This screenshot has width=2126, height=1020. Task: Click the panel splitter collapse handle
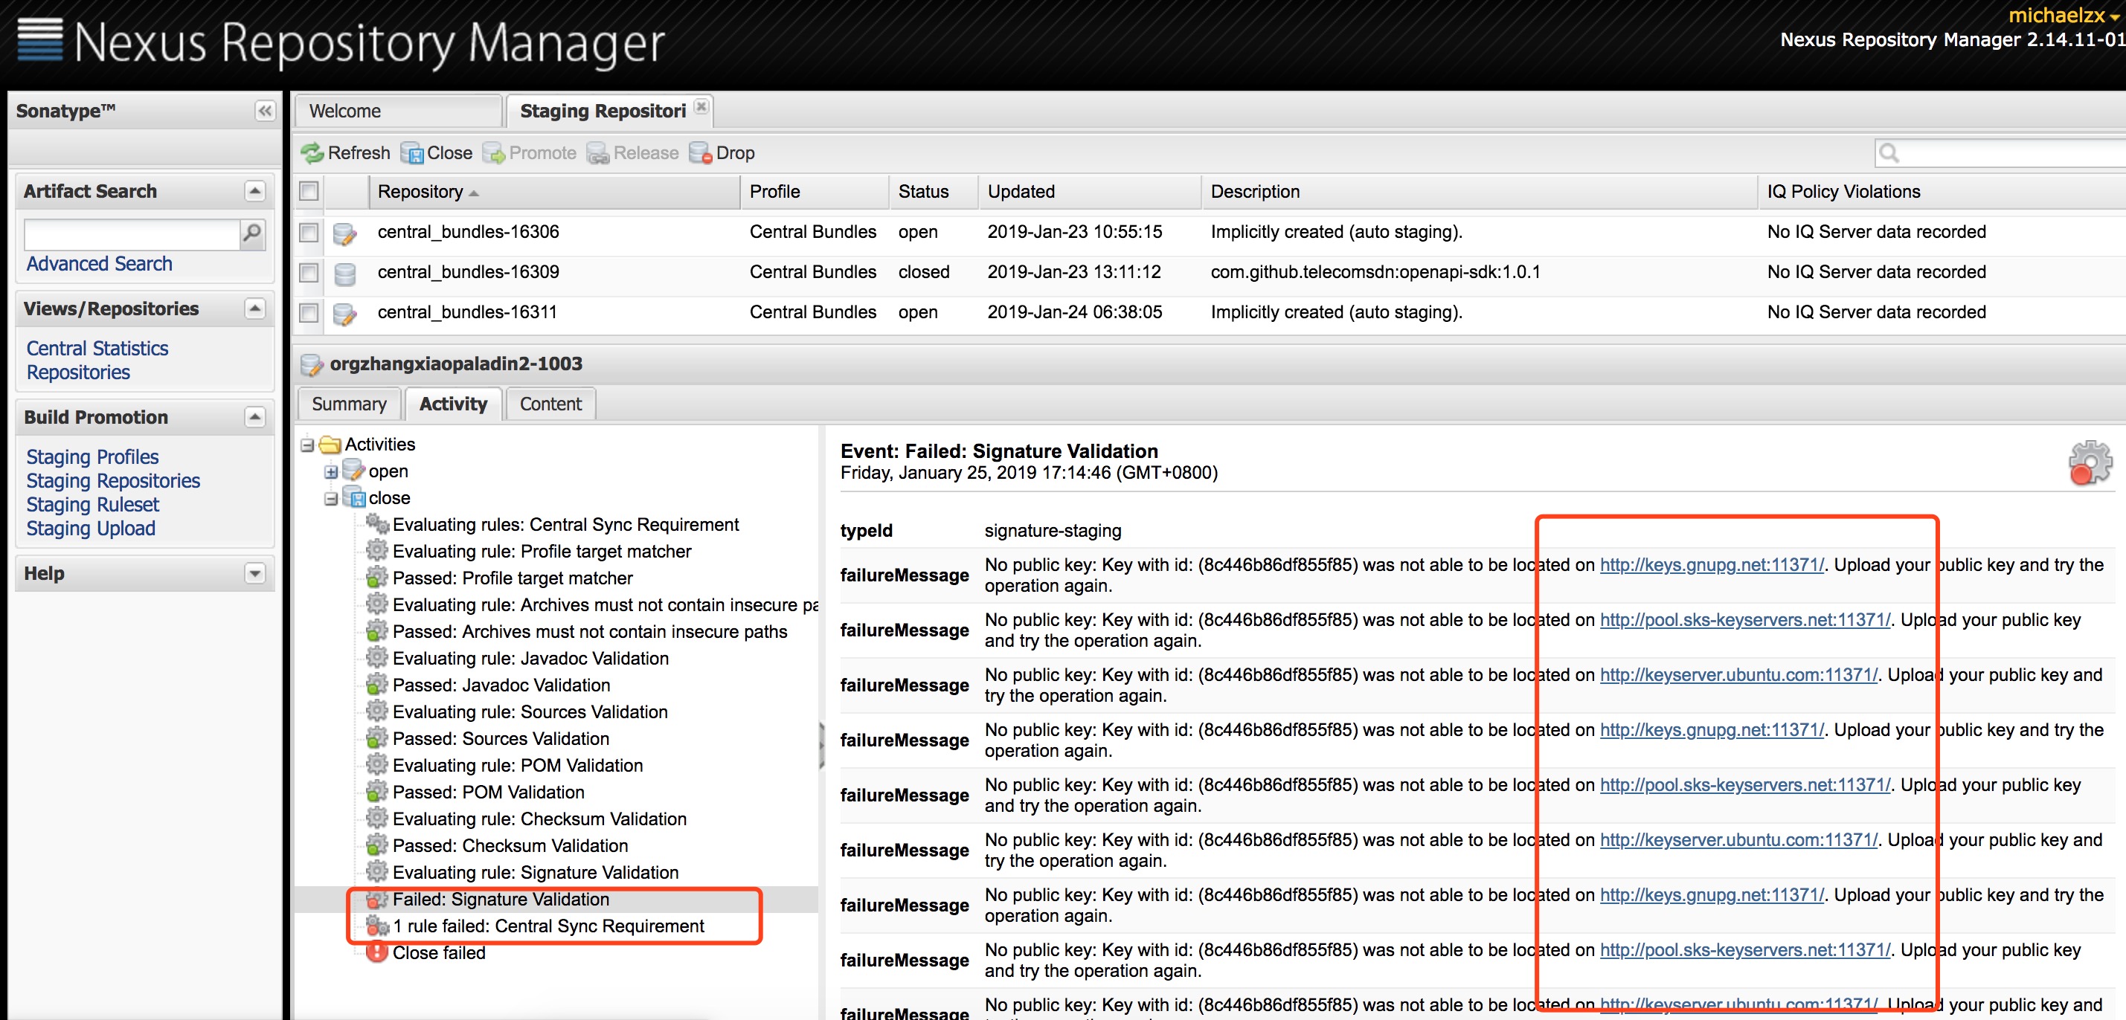tap(821, 745)
